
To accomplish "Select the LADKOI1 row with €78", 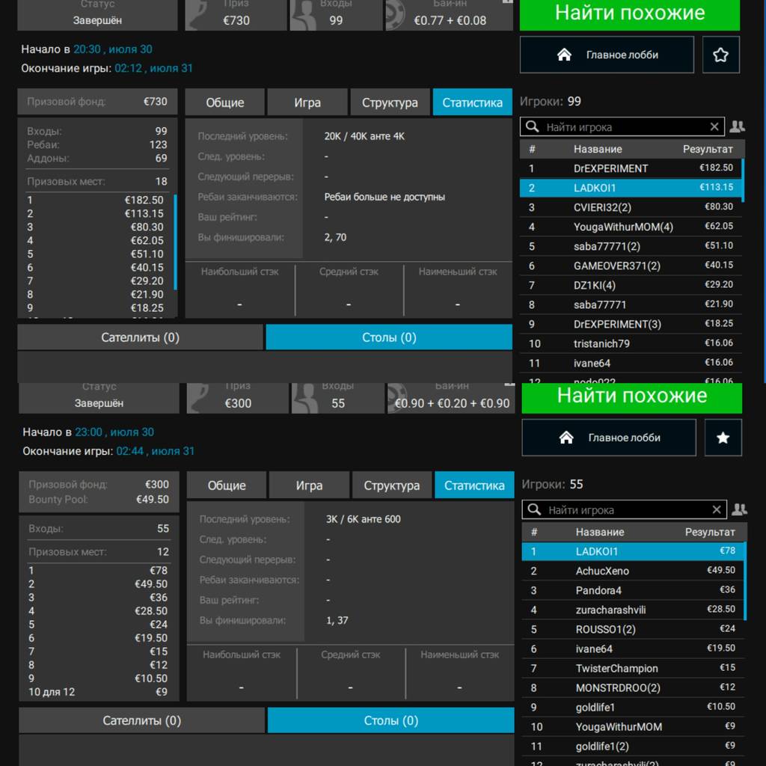I will [632, 551].
